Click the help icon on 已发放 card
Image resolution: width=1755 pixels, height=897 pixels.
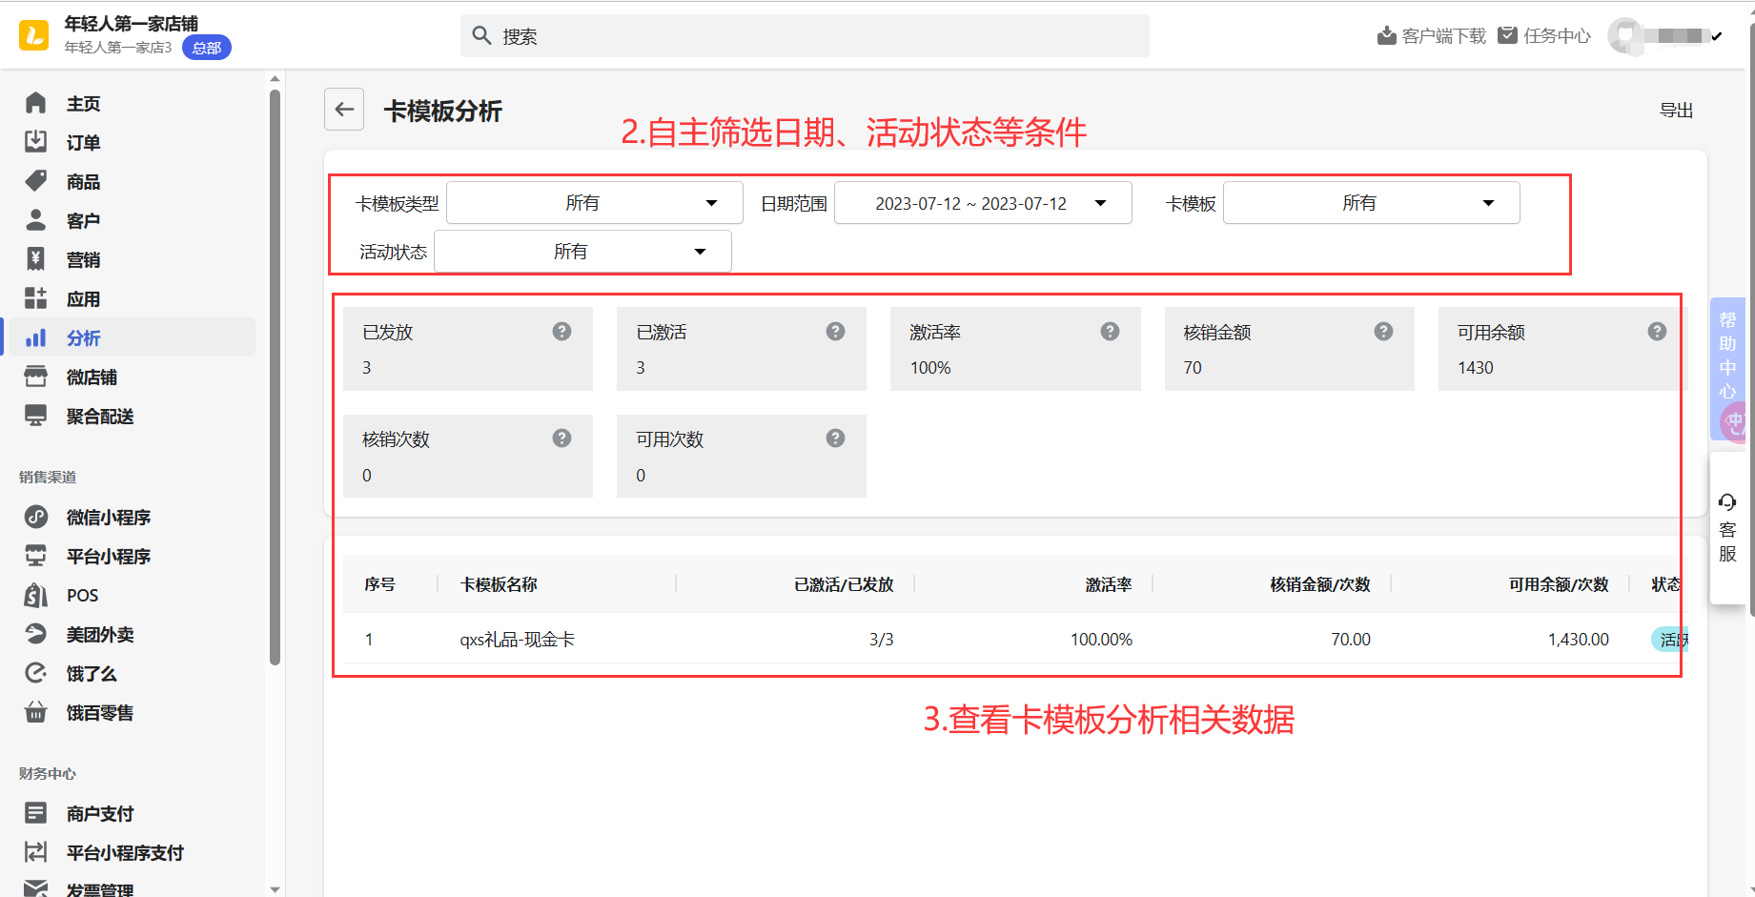(562, 331)
